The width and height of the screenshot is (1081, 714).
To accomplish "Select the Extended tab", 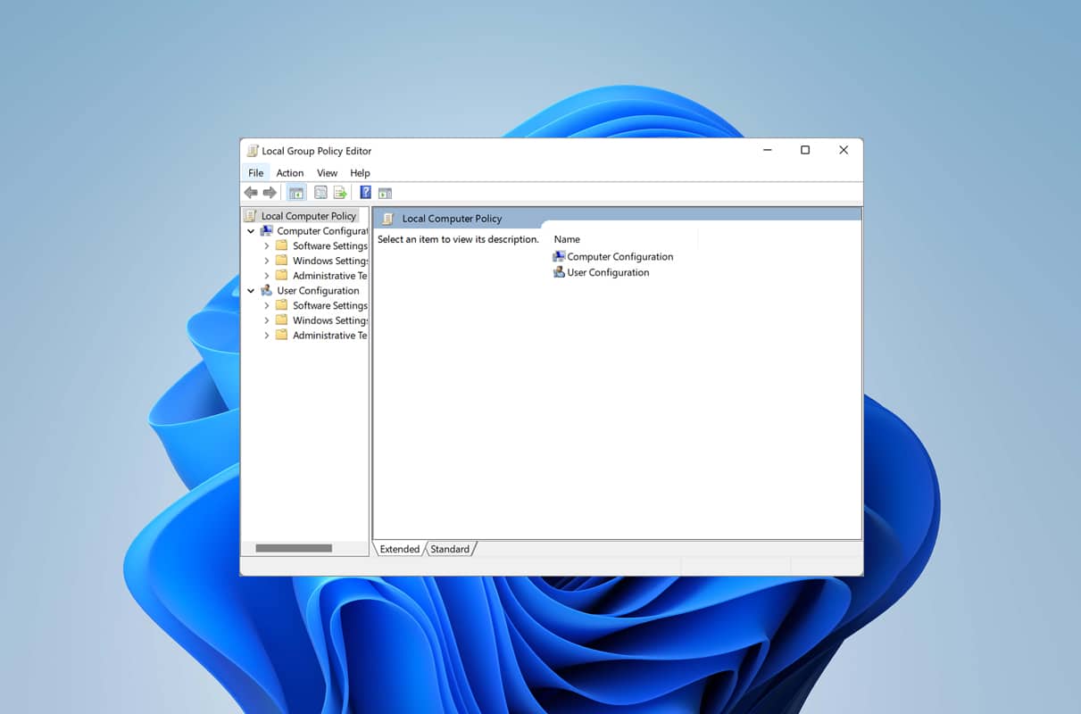I will click(x=399, y=549).
